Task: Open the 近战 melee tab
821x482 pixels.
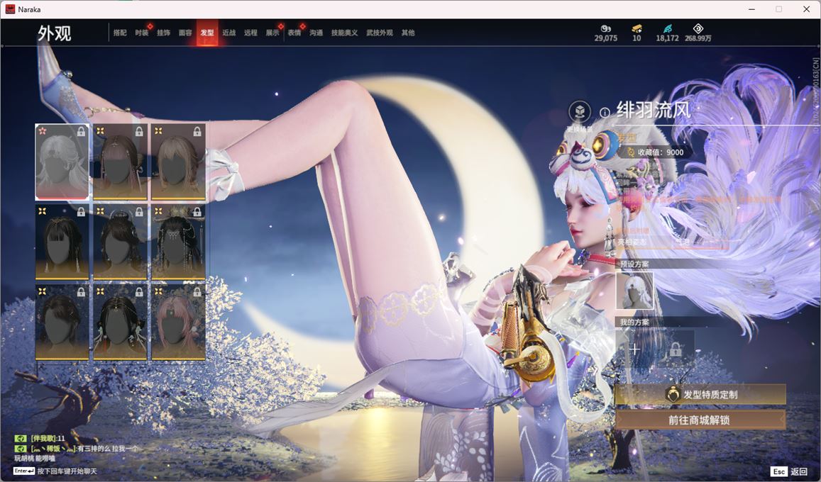Action: (x=229, y=33)
